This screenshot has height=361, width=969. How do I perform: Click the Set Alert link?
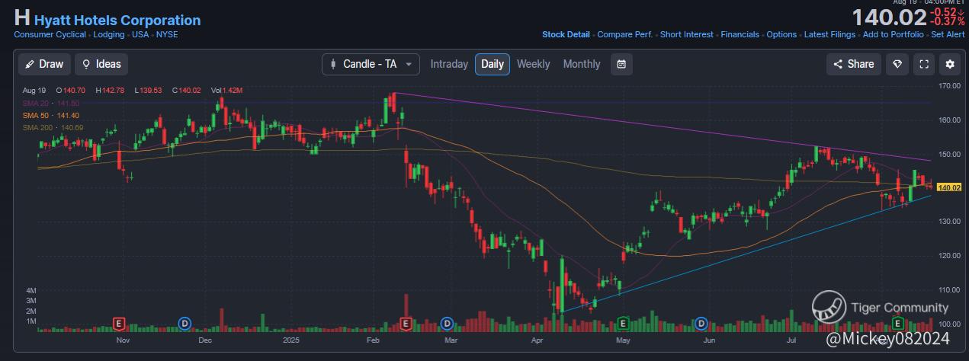[x=948, y=34]
